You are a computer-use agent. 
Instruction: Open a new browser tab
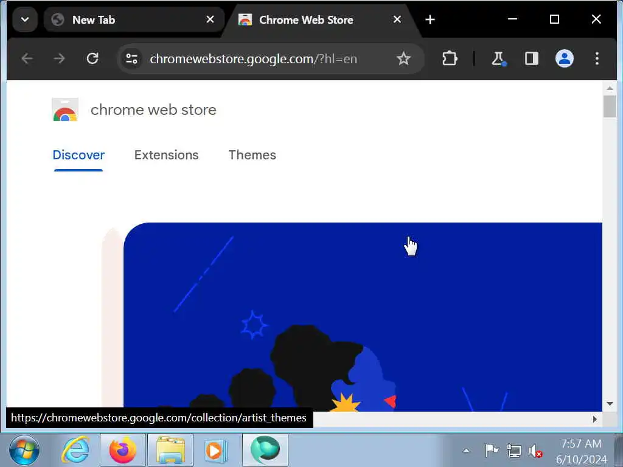pos(430,19)
